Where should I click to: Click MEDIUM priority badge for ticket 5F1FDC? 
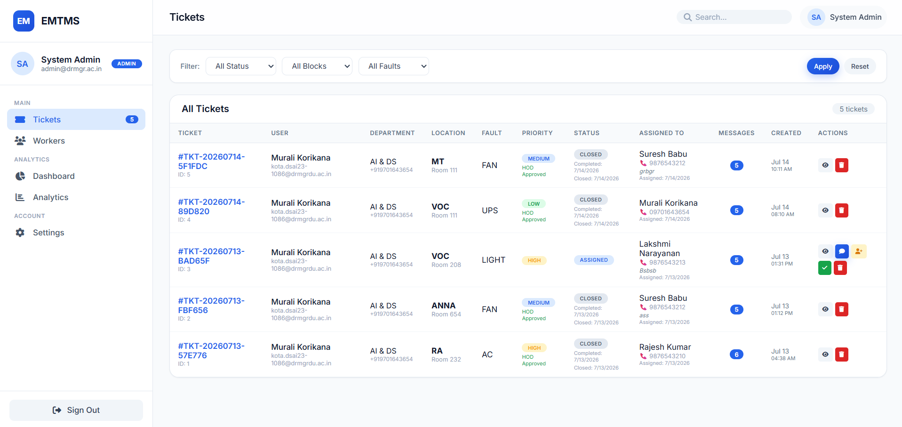click(x=538, y=159)
